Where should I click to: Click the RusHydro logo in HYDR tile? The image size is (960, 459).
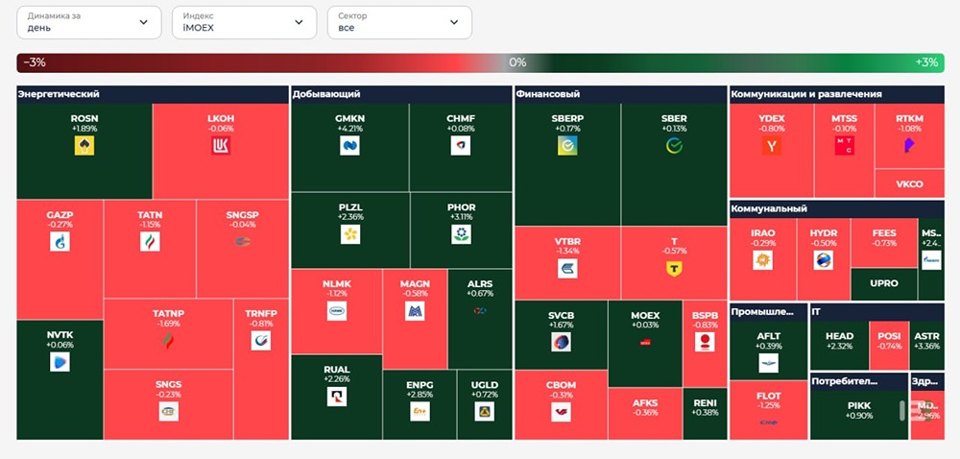point(823,260)
